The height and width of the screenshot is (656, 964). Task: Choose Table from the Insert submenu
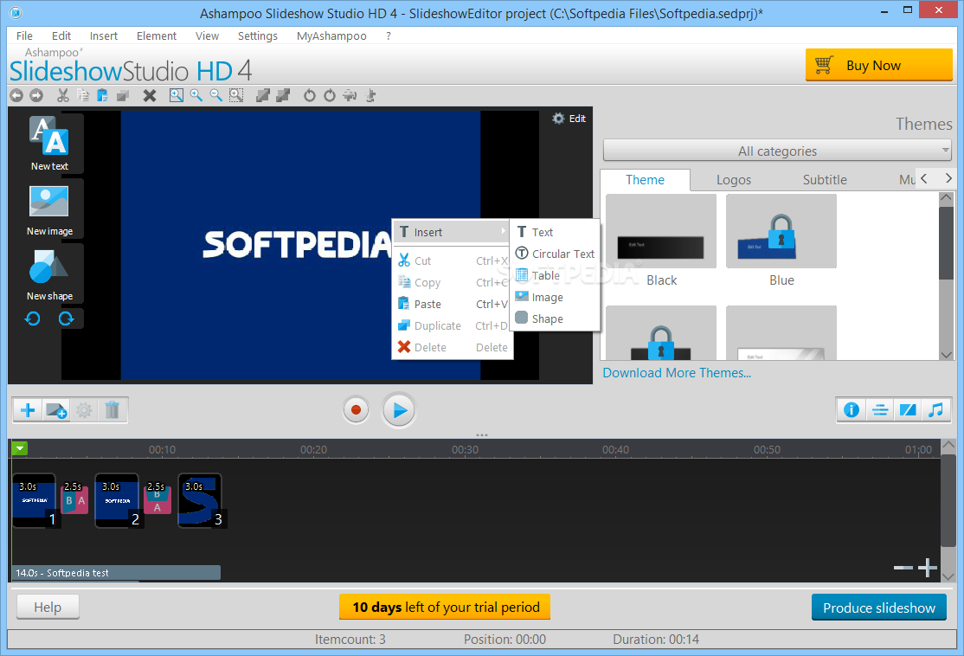[555, 275]
